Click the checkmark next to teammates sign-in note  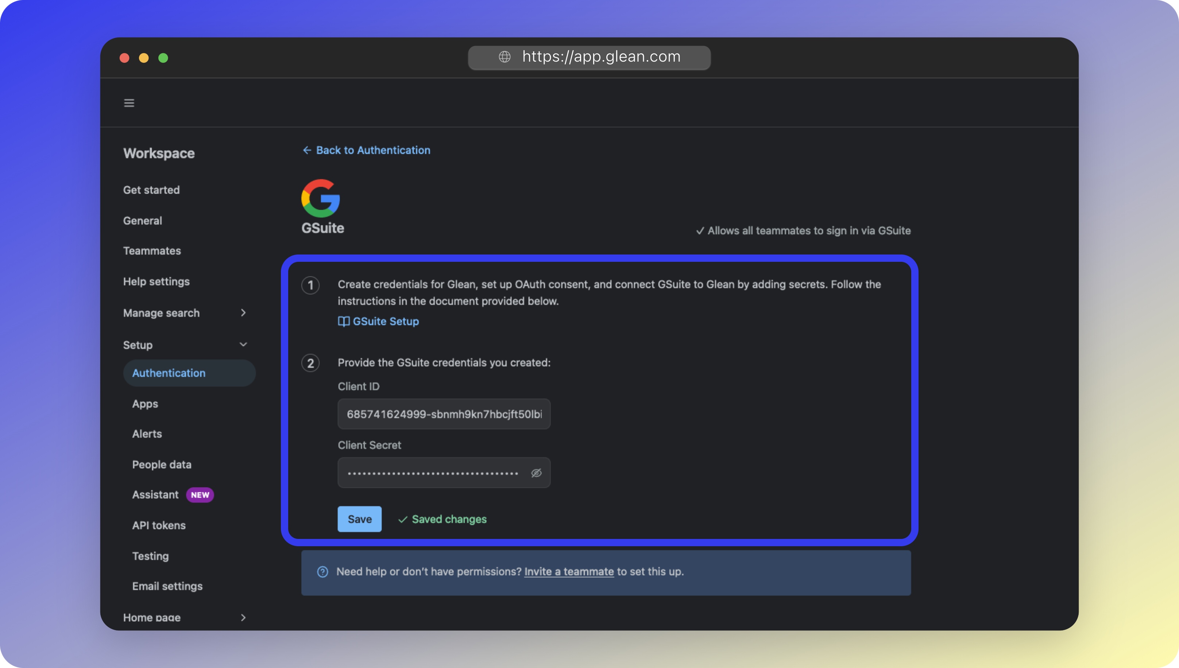(700, 231)
